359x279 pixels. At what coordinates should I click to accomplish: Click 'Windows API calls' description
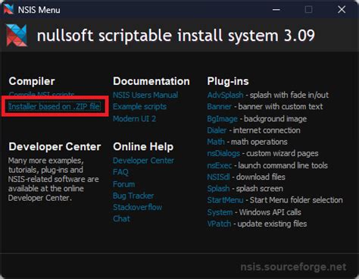270,212
